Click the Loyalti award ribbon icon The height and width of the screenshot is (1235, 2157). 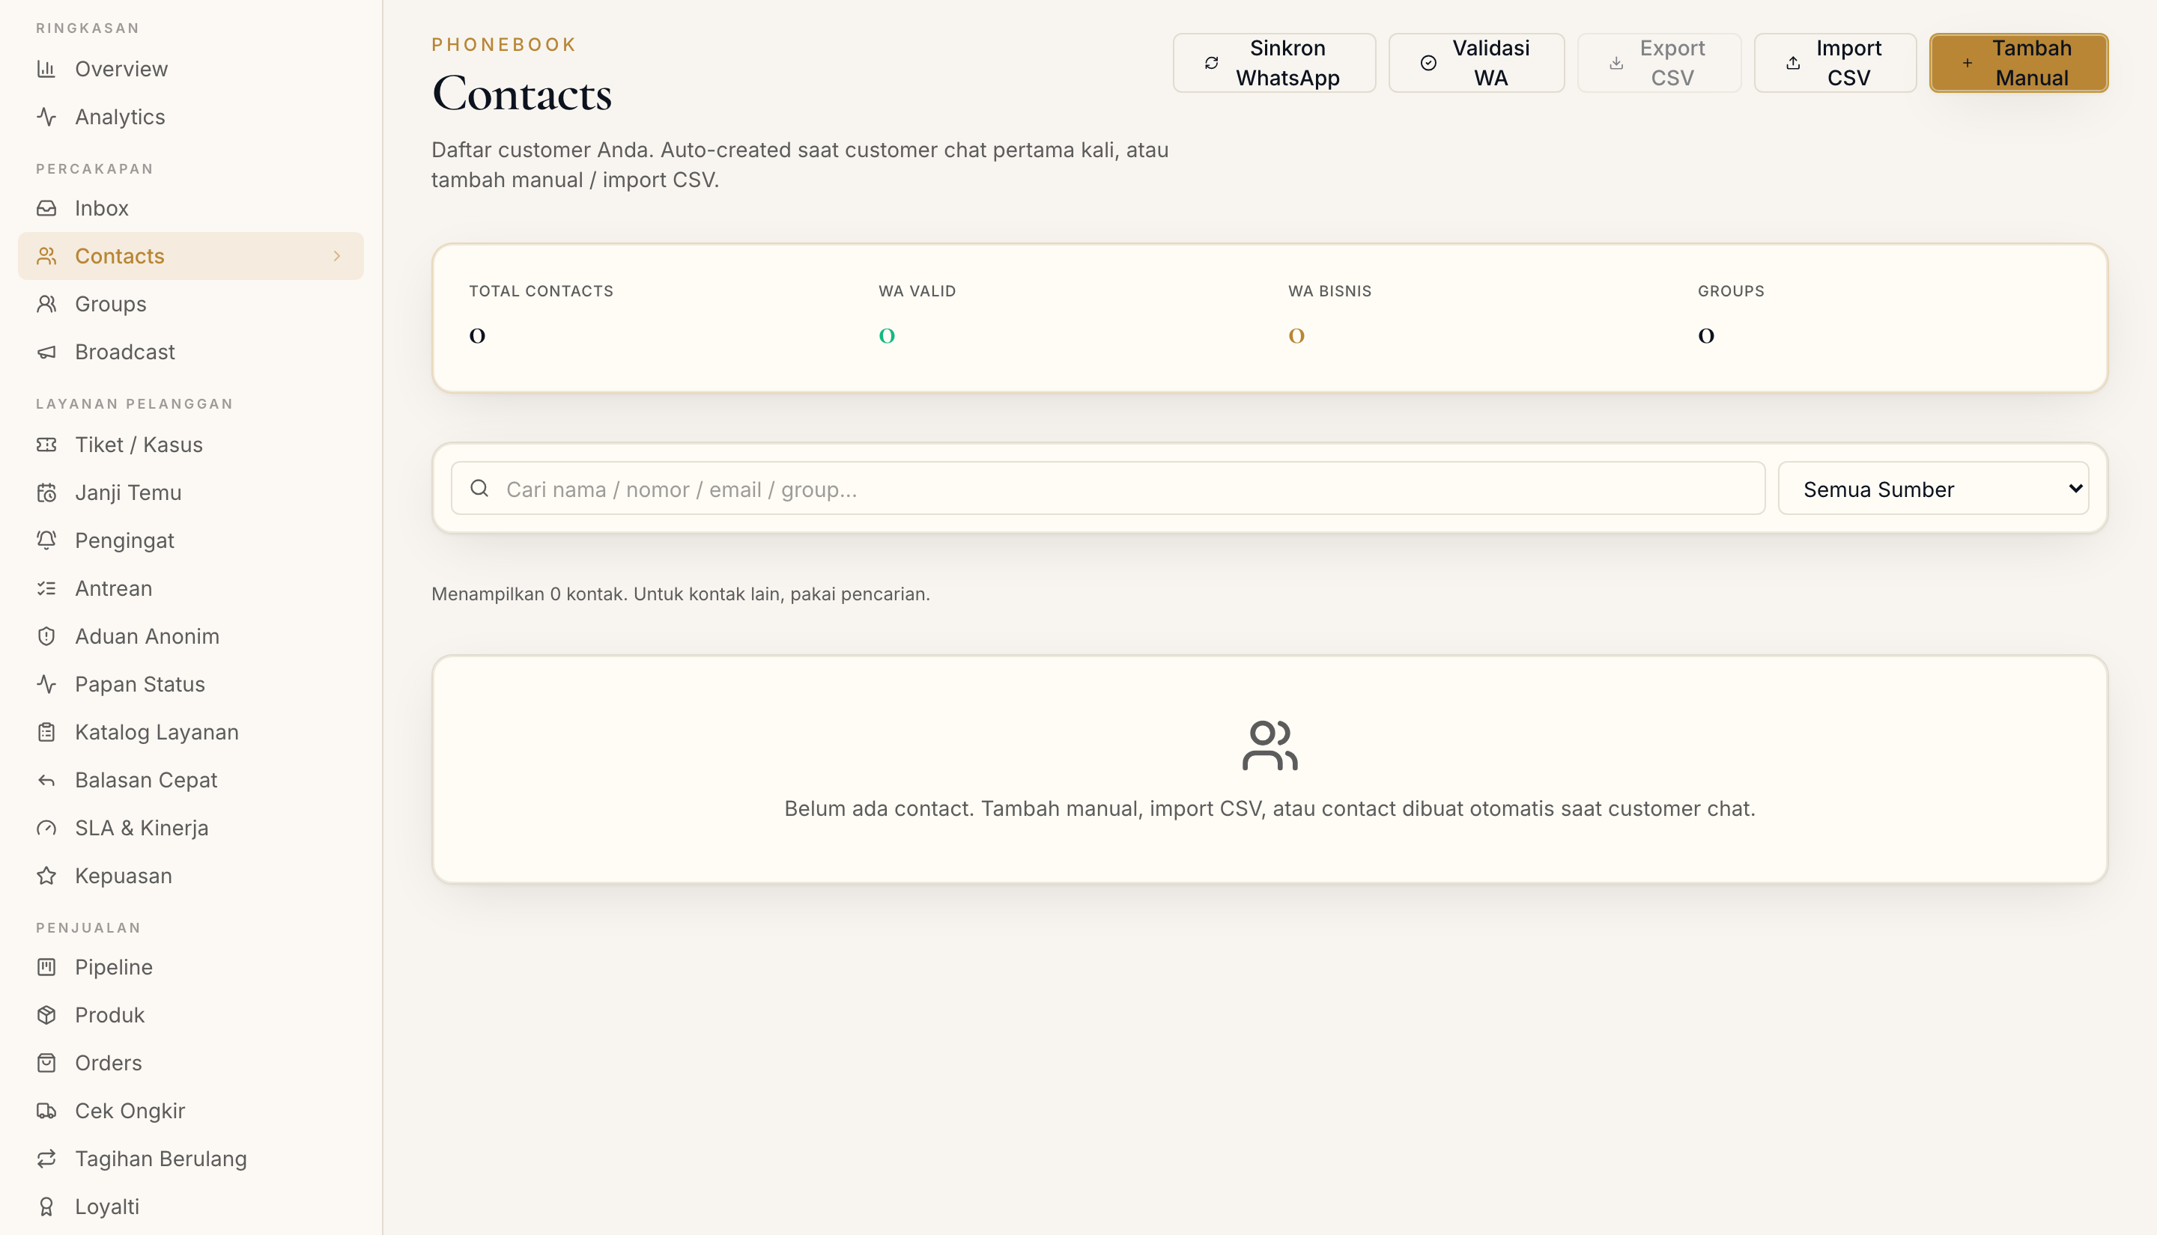[x=46, y=1207]
